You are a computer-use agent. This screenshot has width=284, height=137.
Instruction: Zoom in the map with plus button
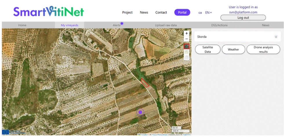coord(187,33)
